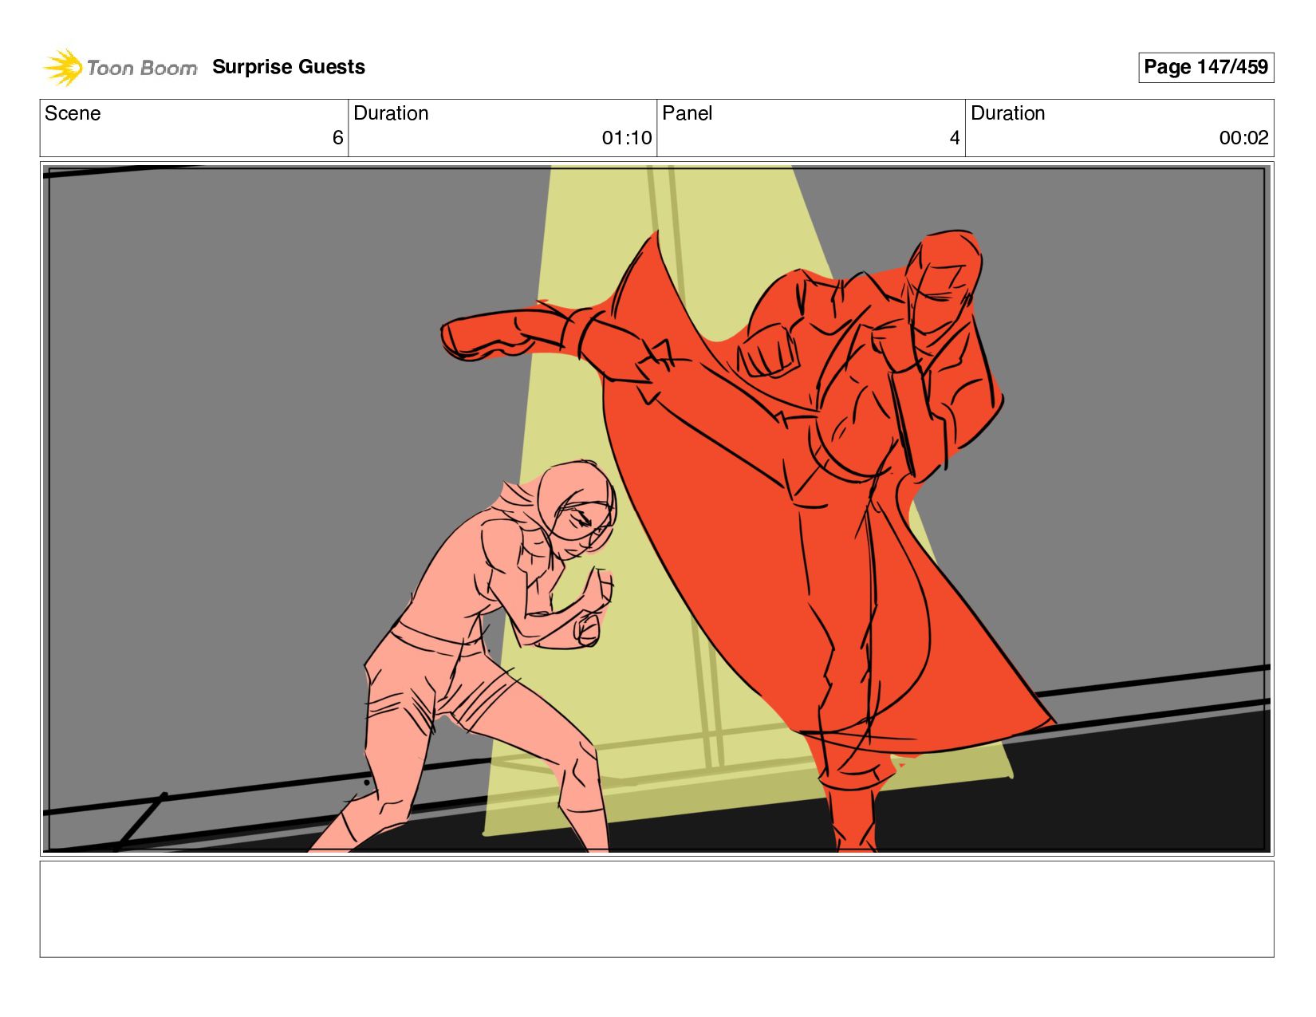
Task: Click the 'Page 147/459' page indicator
Action: pyautogui.click(x=1206, y=67)
